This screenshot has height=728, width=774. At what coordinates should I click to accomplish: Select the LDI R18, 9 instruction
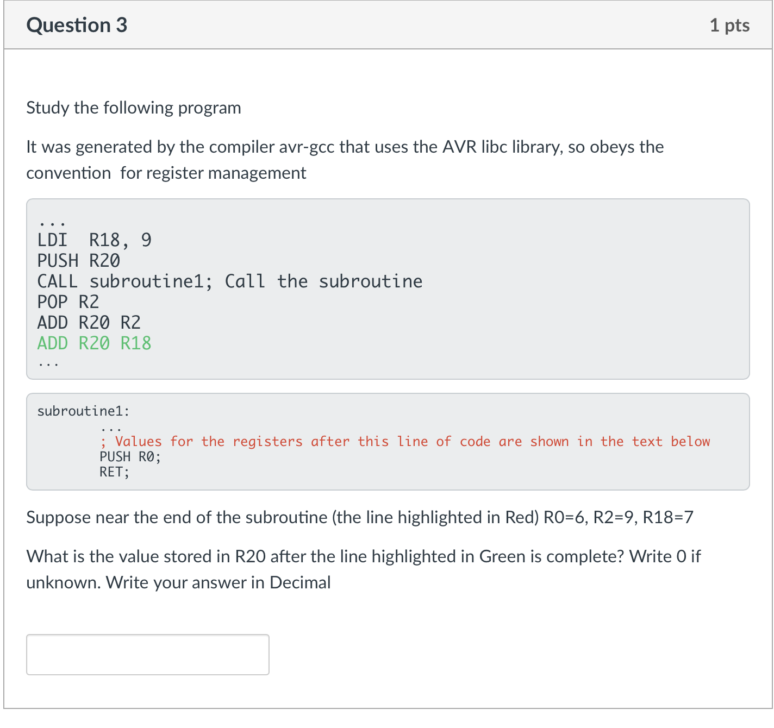coord(94,240)
